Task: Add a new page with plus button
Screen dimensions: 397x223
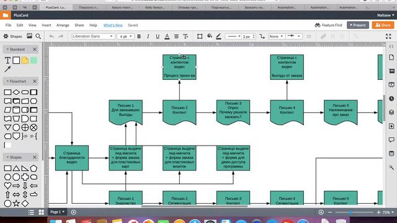Action: pos(74,212)
